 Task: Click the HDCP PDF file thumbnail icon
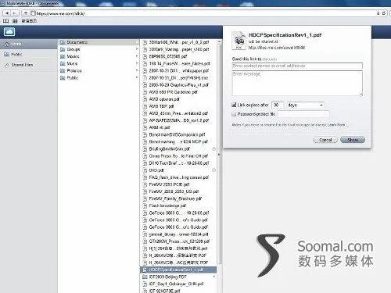239,41
